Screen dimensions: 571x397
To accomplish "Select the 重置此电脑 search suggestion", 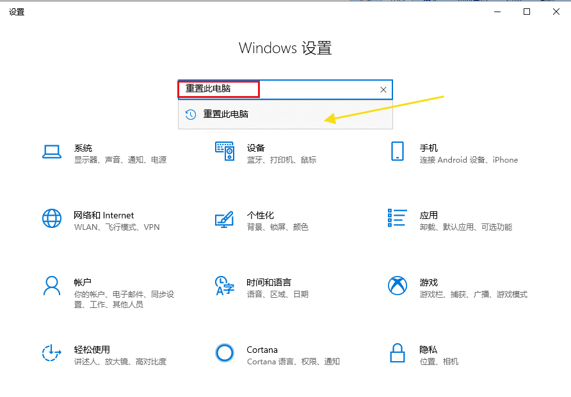I will tap(285, 115).
